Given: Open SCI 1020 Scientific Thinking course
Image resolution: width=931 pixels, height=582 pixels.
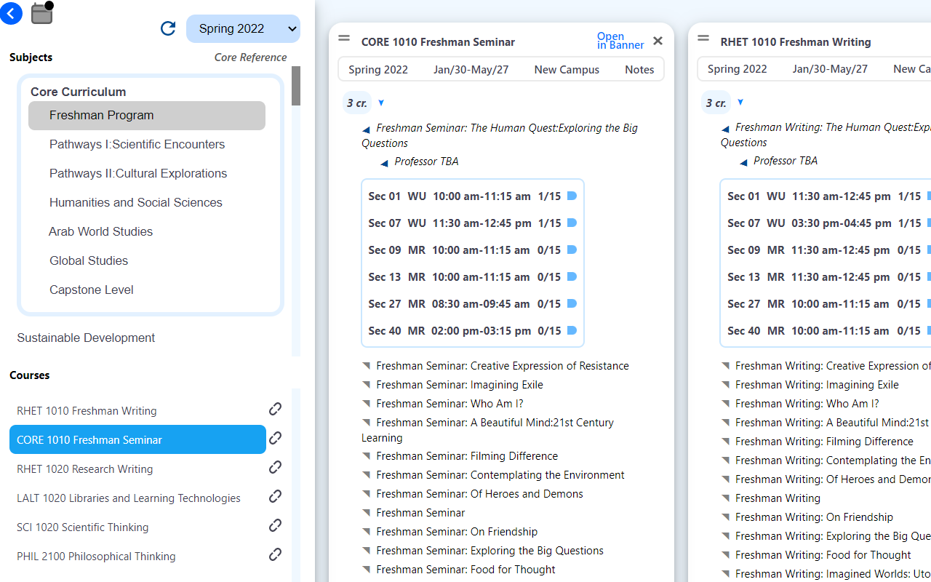Looking at the screenshot, I should coord(137,527).
